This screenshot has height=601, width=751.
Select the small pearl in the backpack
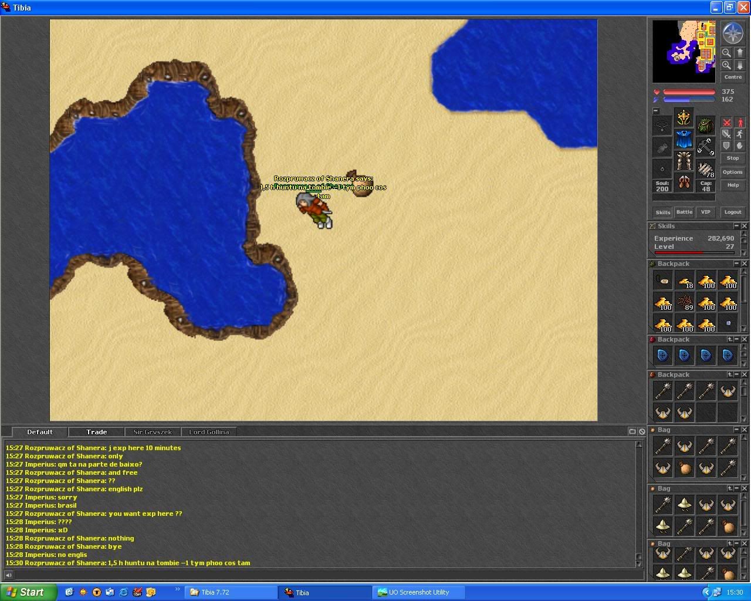click(728, 323)
